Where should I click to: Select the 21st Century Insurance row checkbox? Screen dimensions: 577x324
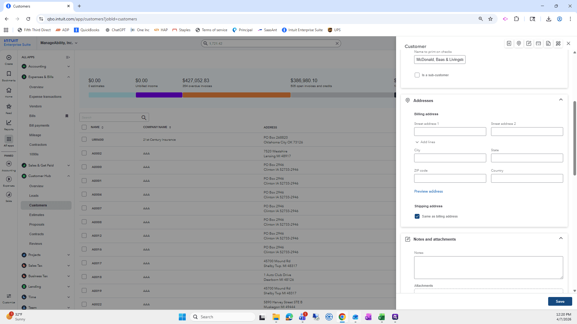[x=84, y=139]
